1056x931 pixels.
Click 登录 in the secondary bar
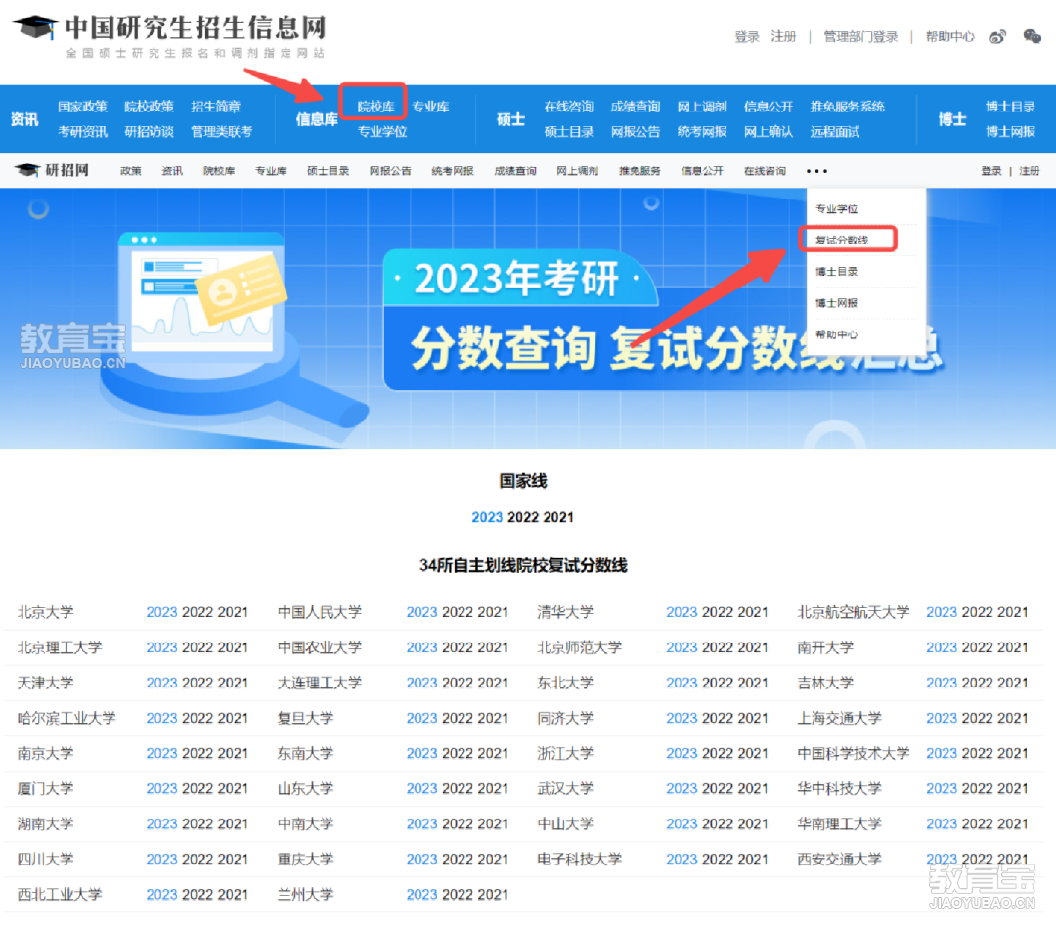[991, 171]
